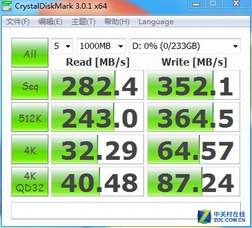Select the 4K QD32 read result 40.48
Image resolution: width=252 pixels, height=228 pixels.
click(97, 182)
